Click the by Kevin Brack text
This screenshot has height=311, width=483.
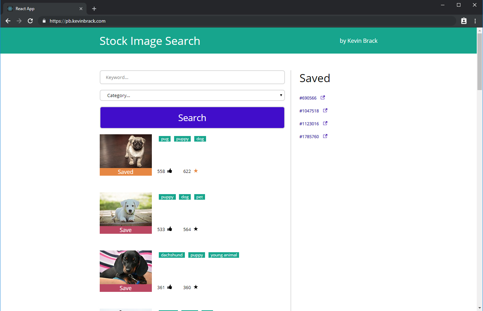tap(359, 41)
